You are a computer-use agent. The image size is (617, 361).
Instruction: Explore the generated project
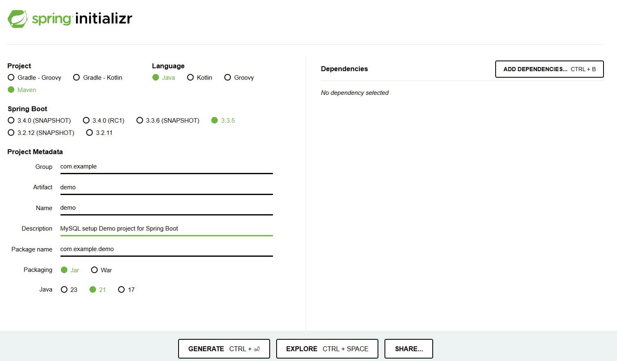327,349
